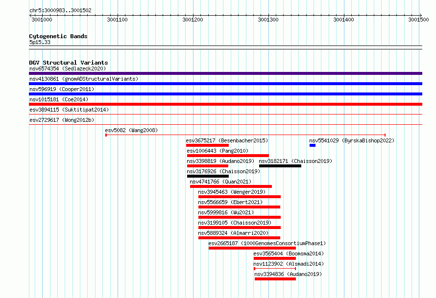Viewport: 436px width, 298px height.
Task: Click the red esv3565404 Boomsma2014 bar
Action: (275, 258)
